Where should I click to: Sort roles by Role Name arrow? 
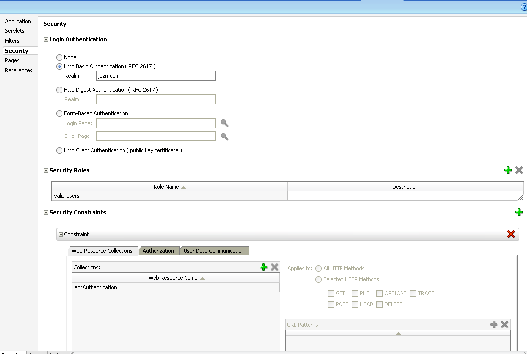[x=184, y=187]
